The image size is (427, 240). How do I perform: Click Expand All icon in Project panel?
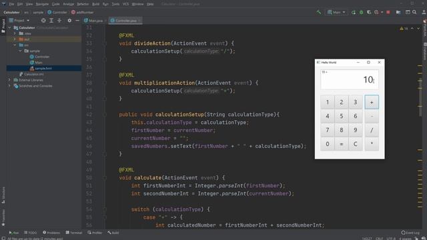click(51, 21)
